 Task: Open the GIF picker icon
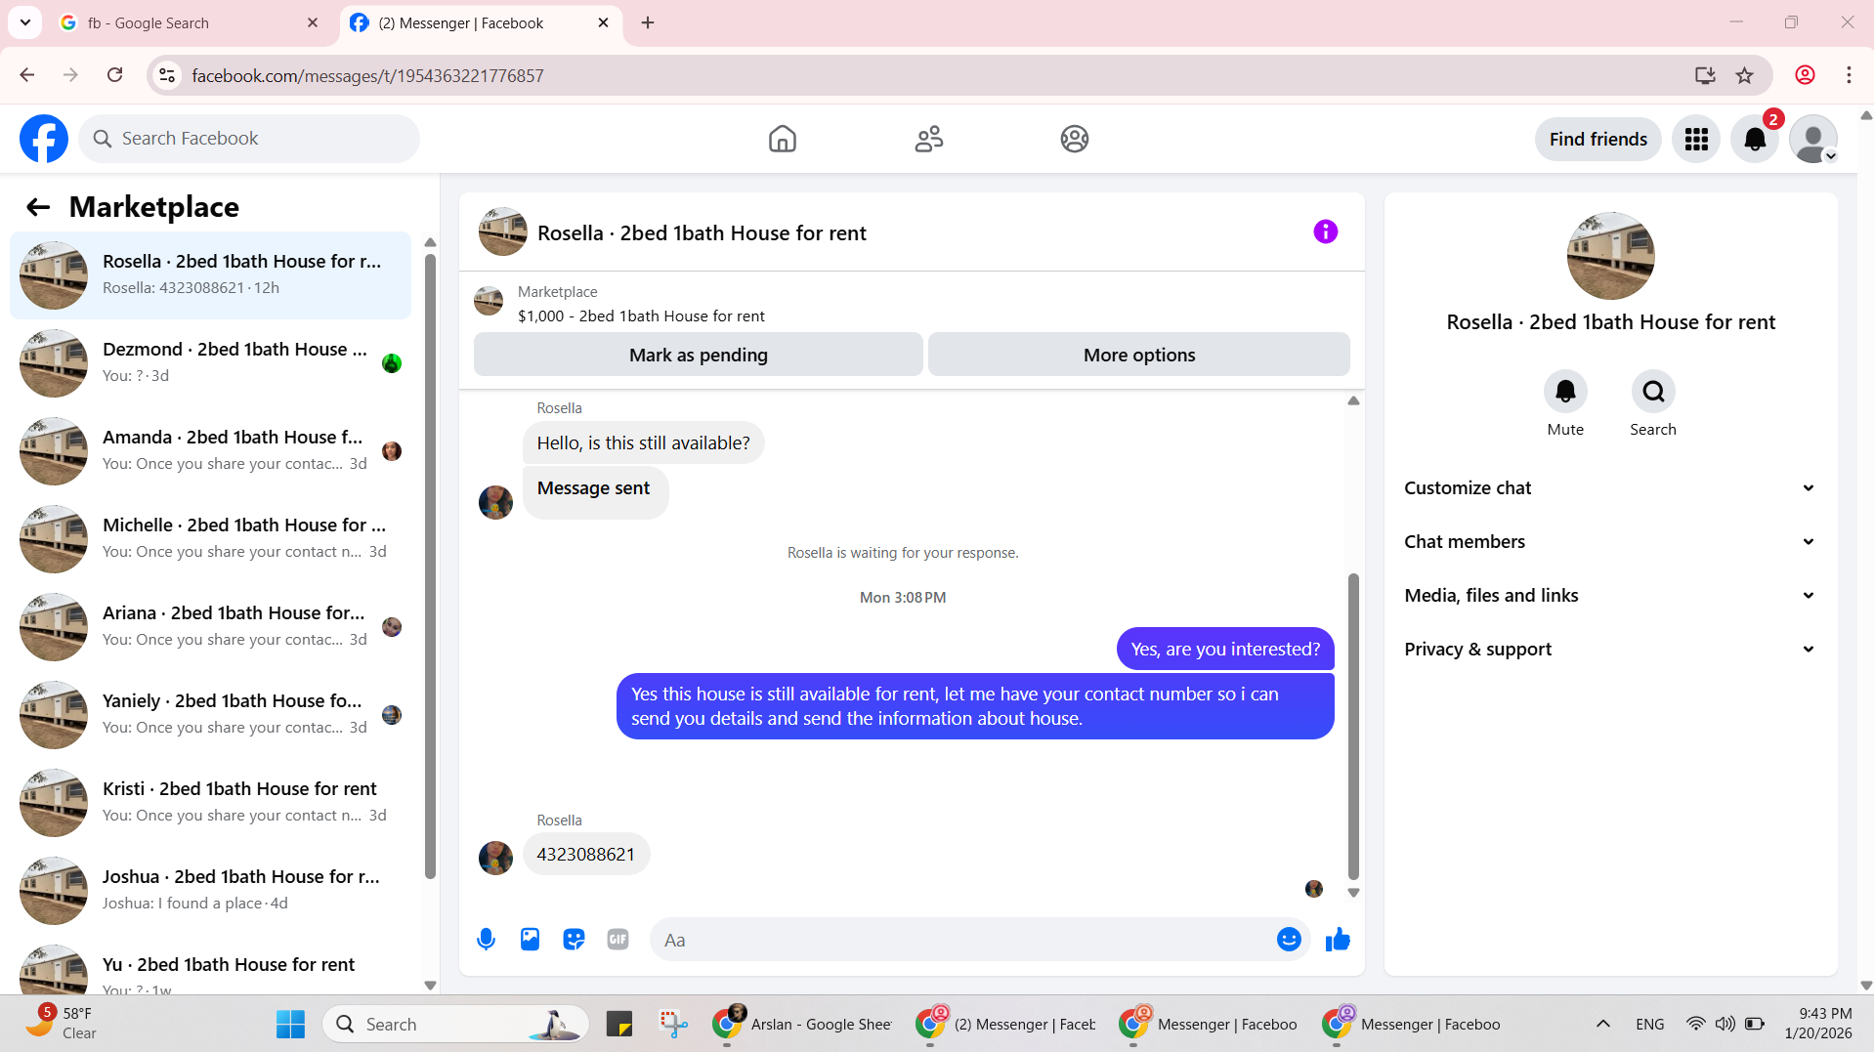[x=618, y=940]
